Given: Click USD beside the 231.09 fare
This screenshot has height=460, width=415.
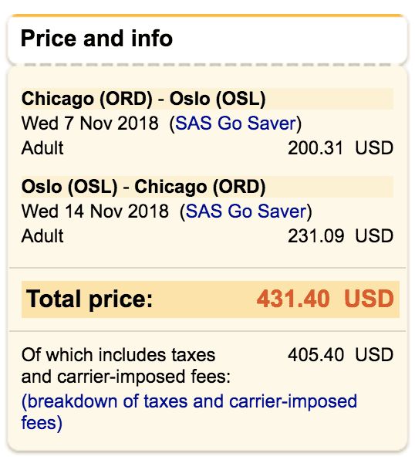Looking at the screenshot, I should [374, 236].
